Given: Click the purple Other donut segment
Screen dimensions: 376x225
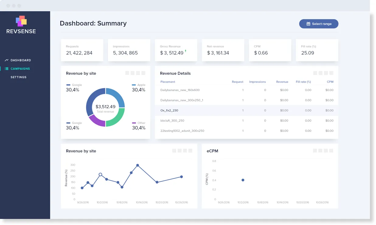Looking at the screenshot, I should pyautogui.click(x=98, y=121).
